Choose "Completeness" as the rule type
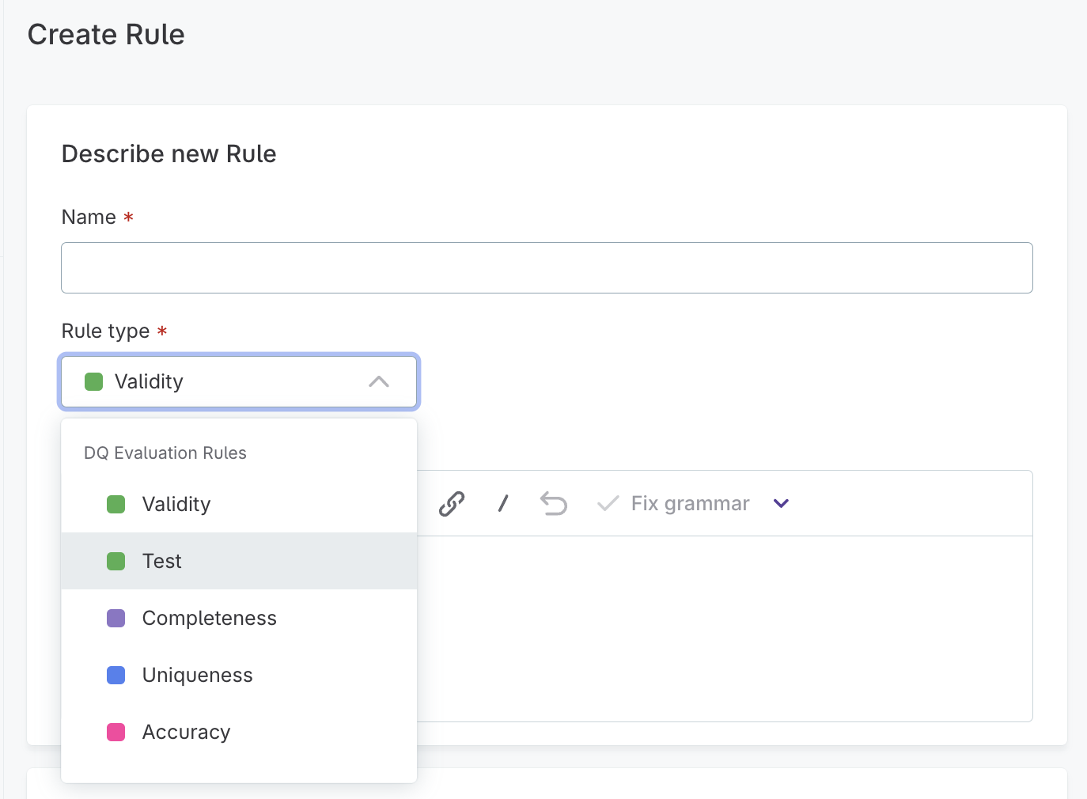The height and width of the screenshot is (799, 1087). (x=209, y=618)
